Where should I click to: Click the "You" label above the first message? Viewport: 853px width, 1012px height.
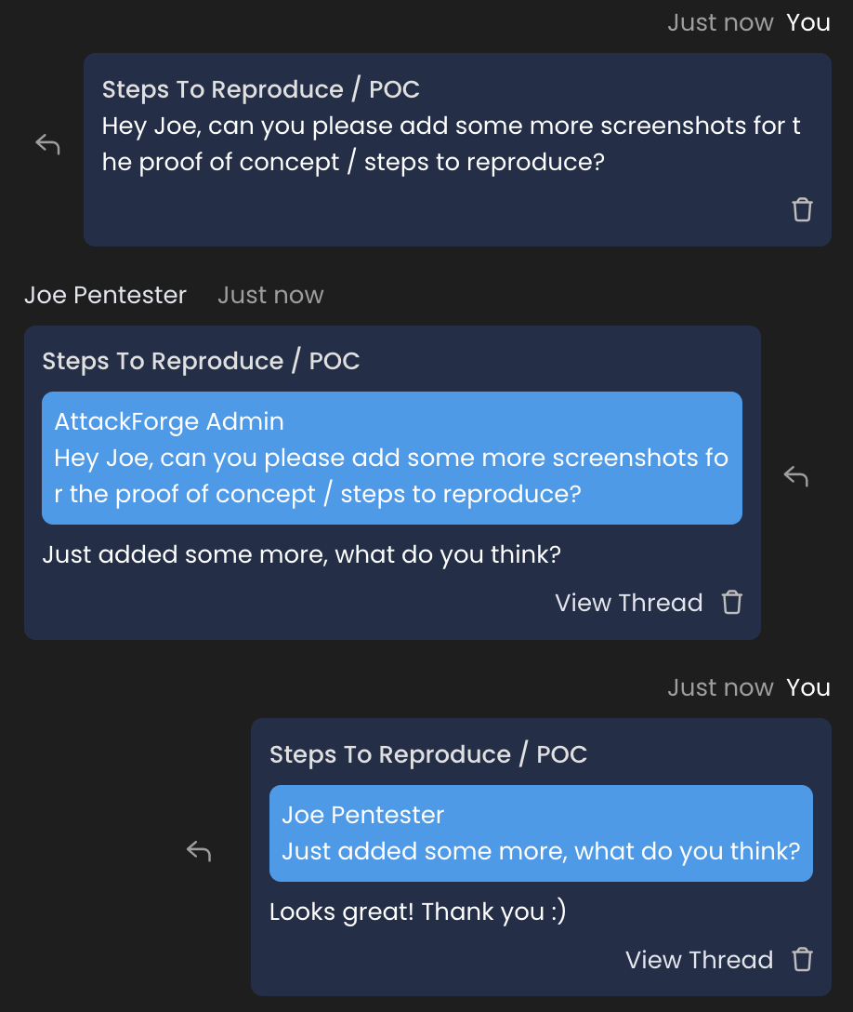[807, 23]
